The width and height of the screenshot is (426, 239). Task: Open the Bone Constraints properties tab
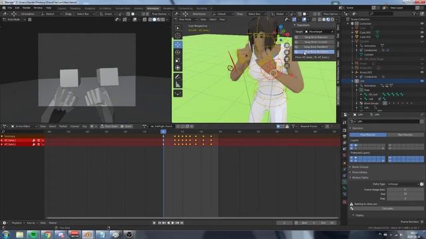[345, 195]
